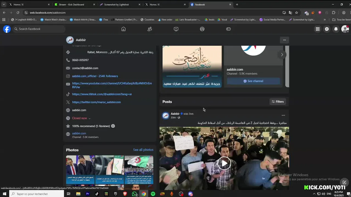Open the beats bookmark
The height and width of the screenshot is (197, 351).
pyautogui.click(x=209, y=20)
